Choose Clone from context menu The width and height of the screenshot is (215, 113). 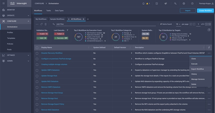pos(201,59)
